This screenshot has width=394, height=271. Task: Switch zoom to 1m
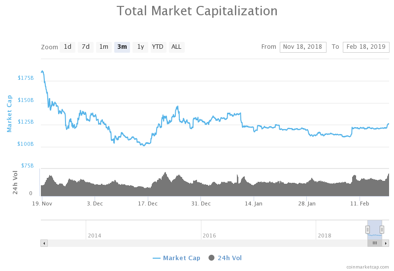[x=103, y=47]
